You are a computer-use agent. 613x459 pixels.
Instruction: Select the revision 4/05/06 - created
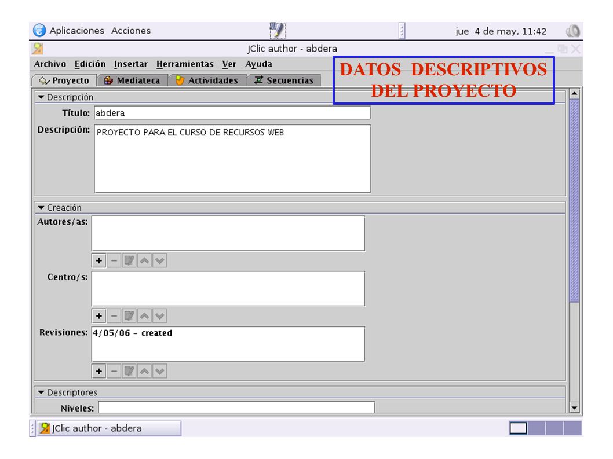[x=132, y=333]
